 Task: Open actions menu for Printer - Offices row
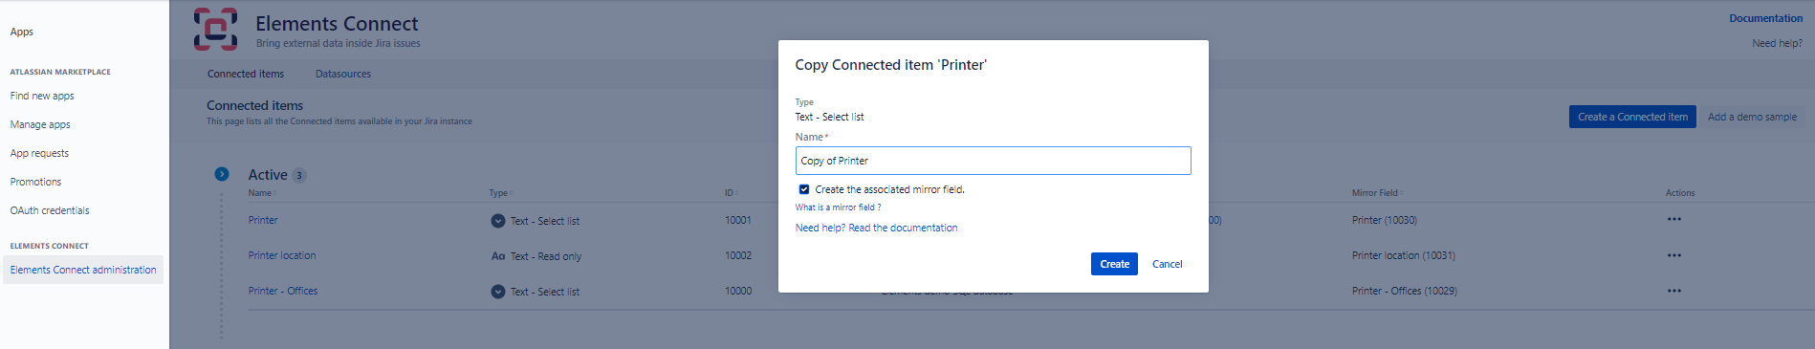[x=1673, y=291]
